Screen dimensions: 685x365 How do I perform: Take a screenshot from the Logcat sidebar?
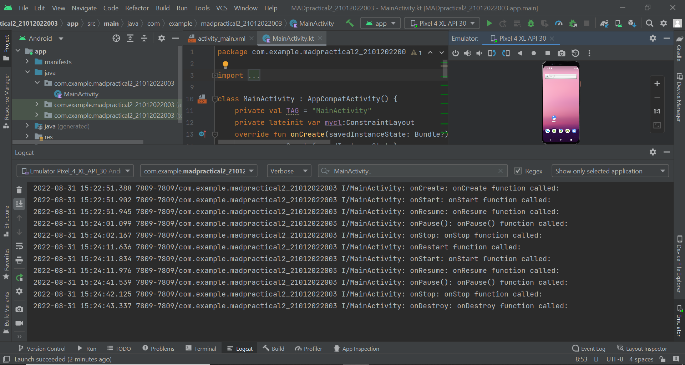point(19,309)
